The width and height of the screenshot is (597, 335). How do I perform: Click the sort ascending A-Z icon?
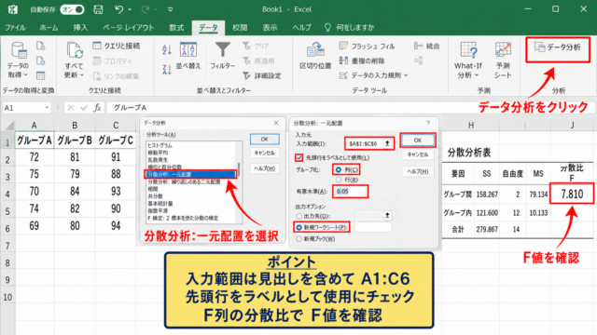167,49
